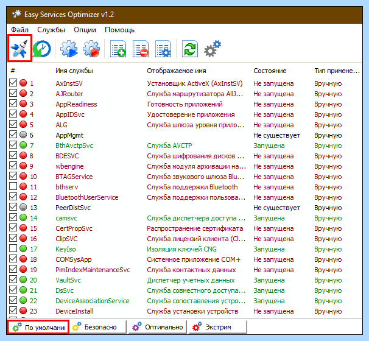The image size is (369, 341).
Task: Click the green status dot for BthAvctpSvc
Action: pos(23,145)
